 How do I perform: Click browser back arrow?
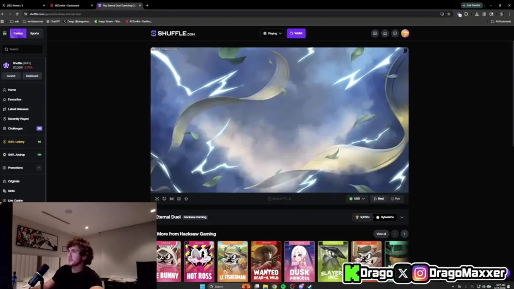[2, 14]
